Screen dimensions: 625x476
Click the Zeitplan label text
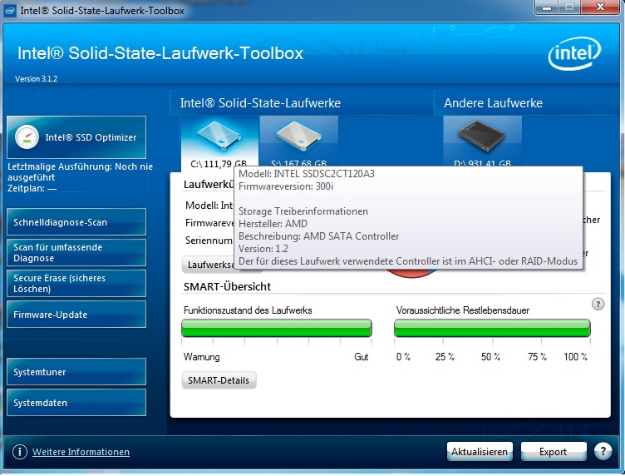click(x=32, y=188)
